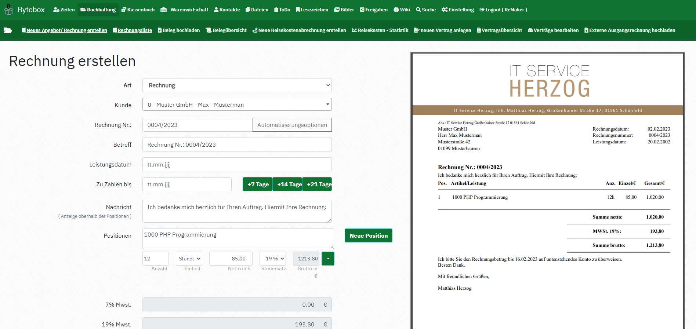The width and height of the screenshot is (696, 329).
Task: Click the Reisekosten Statistik chart icon
Action: pyautogui.click(x=354, y=30)
